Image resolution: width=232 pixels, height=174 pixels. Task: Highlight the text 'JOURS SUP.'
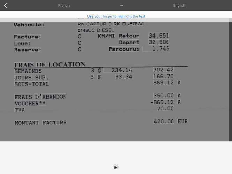(31, 78)
